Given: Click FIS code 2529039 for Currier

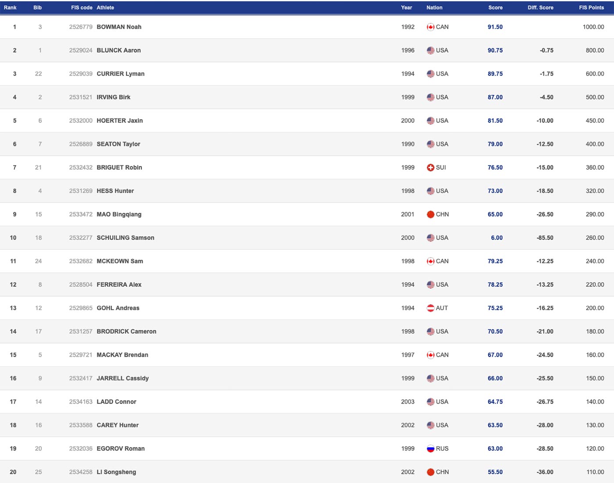Looking at the screenshot, I should coord(81,74).
